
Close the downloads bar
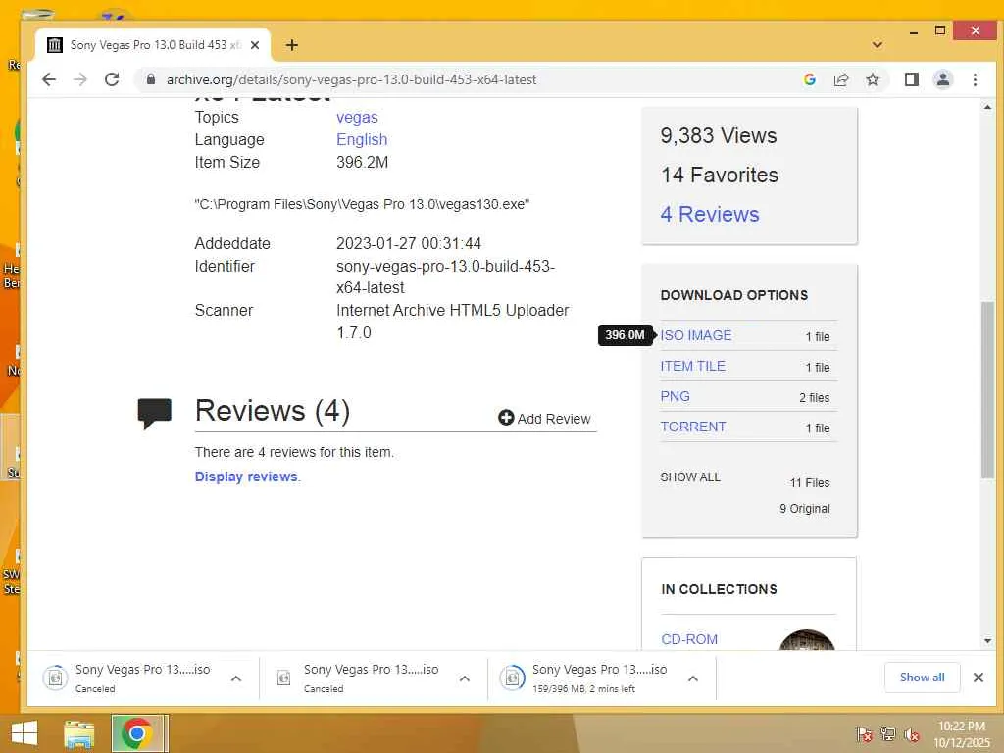pyautogui.click(x=978, y=678)
